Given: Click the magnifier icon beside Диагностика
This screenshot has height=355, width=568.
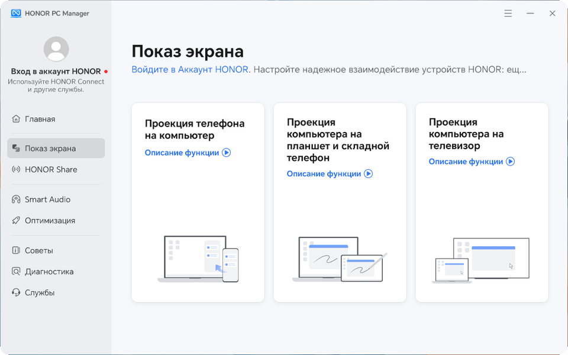Looking at the screenshot, I should click(x=16, y=272).
